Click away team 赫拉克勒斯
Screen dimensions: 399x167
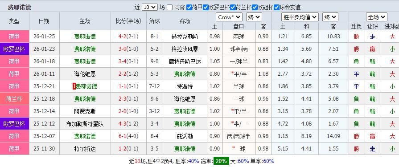185,37
